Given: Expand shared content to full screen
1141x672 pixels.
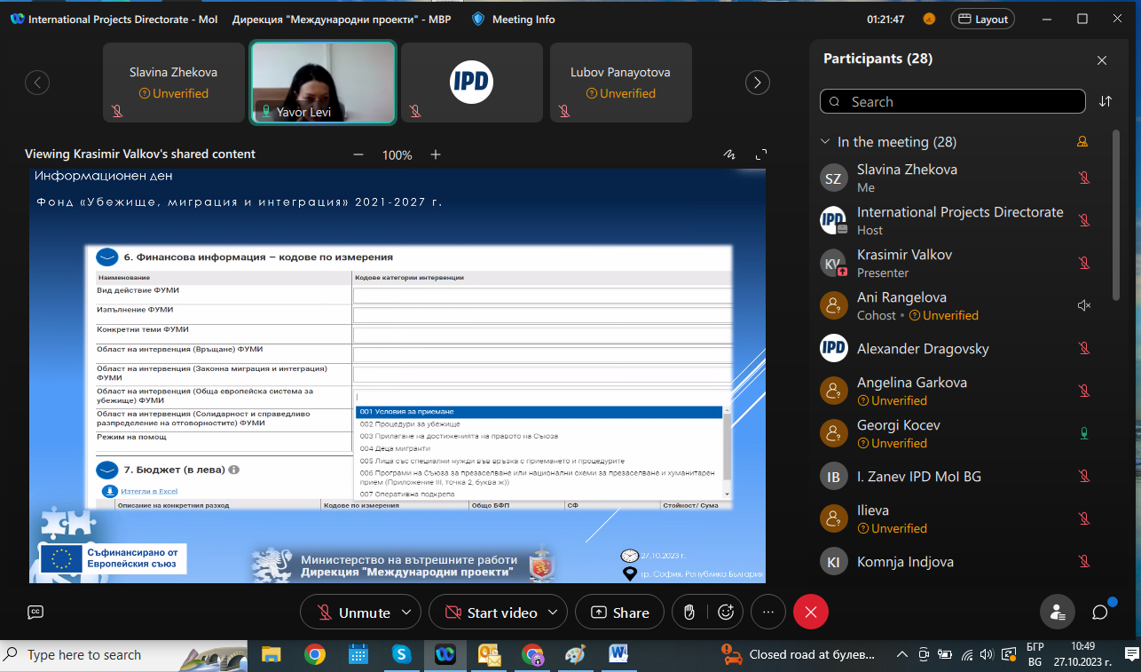Looking at the screenshot, I should [x=760, y=154].
